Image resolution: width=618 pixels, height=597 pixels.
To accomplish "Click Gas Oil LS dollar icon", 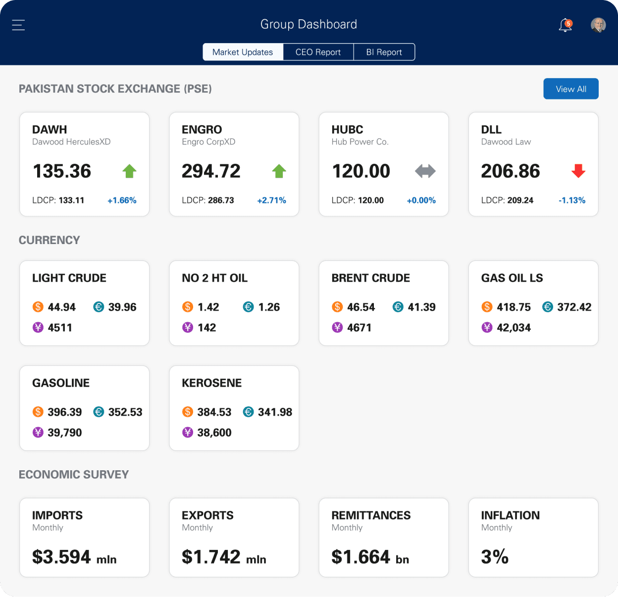I will 487,307.
